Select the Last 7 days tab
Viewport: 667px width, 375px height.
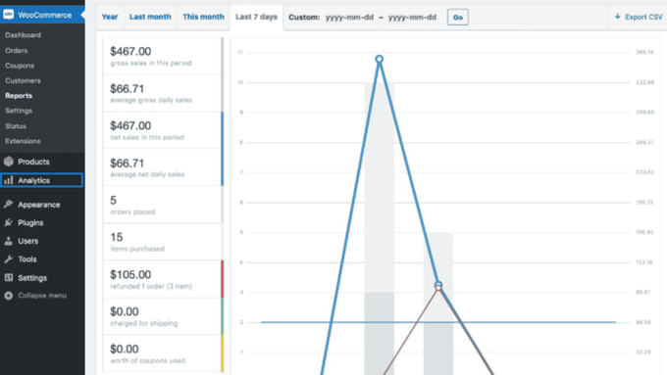(x=257, y=17)
